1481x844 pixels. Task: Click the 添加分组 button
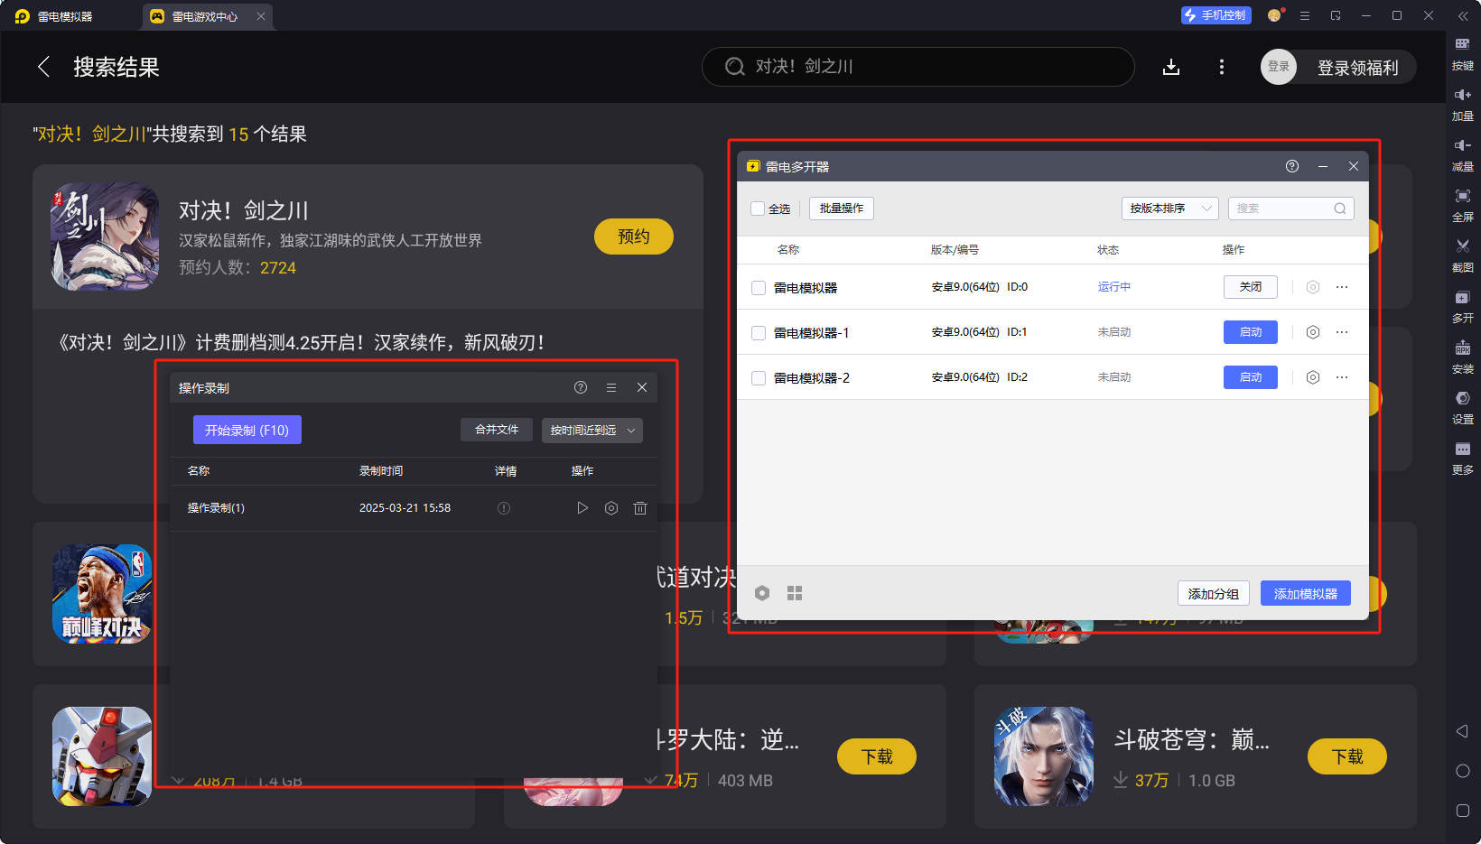(x=1214, y=594)
